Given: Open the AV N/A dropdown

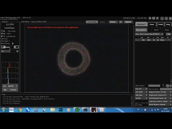Looking at the screenshot, I should (141, 98).
